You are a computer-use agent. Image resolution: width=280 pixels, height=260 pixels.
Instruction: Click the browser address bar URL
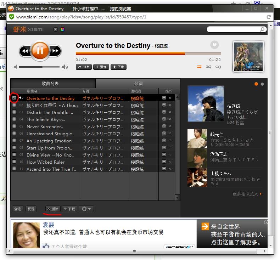tap(81, 17)
